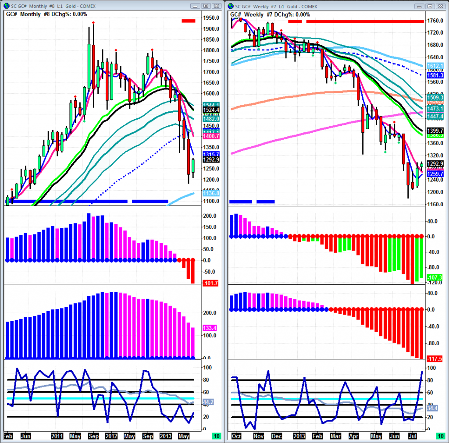Screen dimensions: 449x443
Task: Minimize the GC# Monthly chart window
Action: (196, 6)
